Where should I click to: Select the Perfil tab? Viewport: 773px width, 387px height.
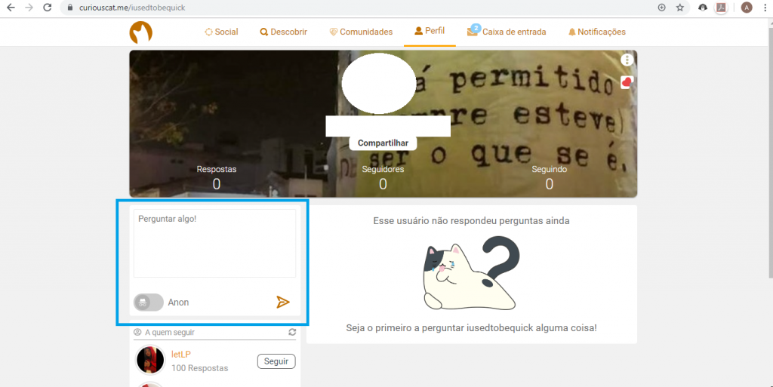coord(430,31)
